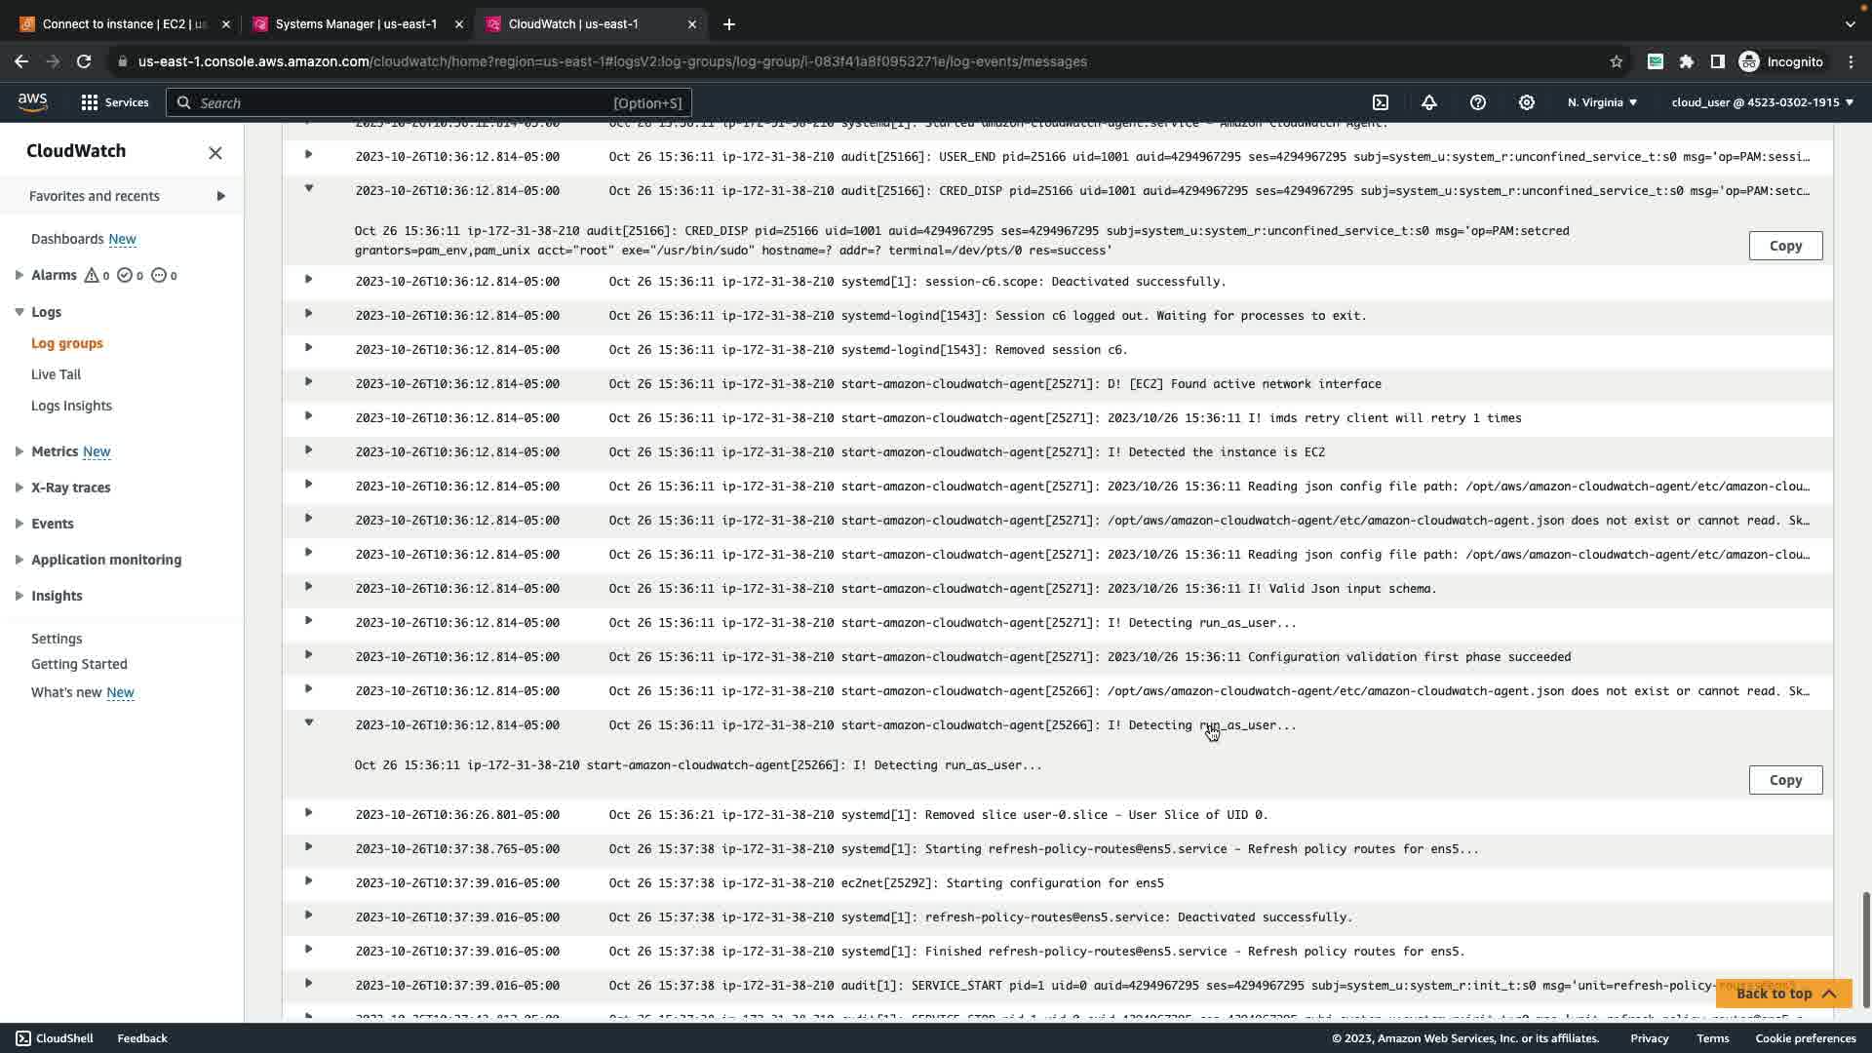Copy the run_as_user log message
This screenshot has width=1872, height=1053.
tap(1784, 780)
